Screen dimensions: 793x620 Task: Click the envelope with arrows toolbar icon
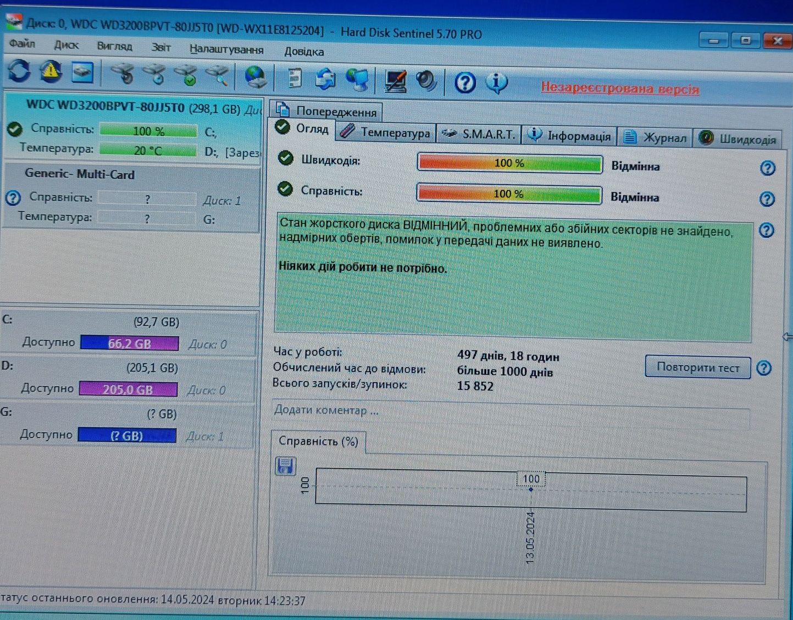(x=326, y=79)
